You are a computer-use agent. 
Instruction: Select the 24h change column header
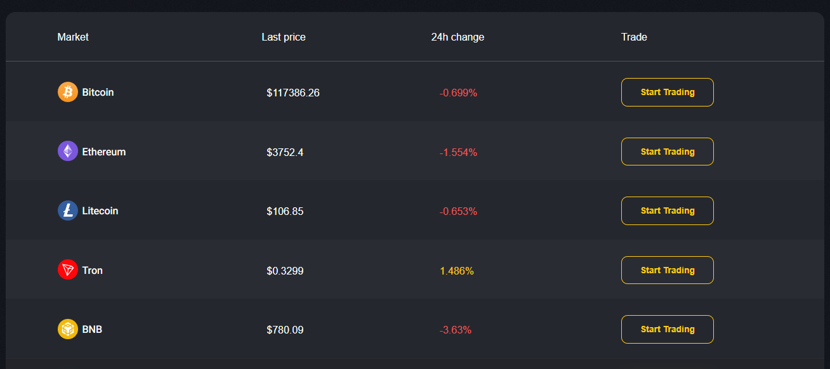tap(458, 37)
